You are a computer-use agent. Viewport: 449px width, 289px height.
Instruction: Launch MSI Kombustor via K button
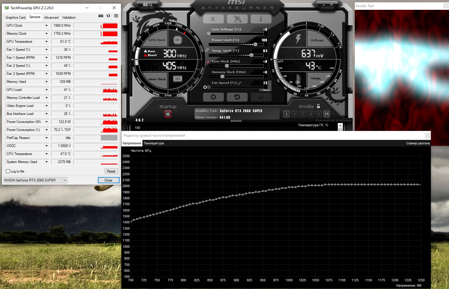pos(213,19)
